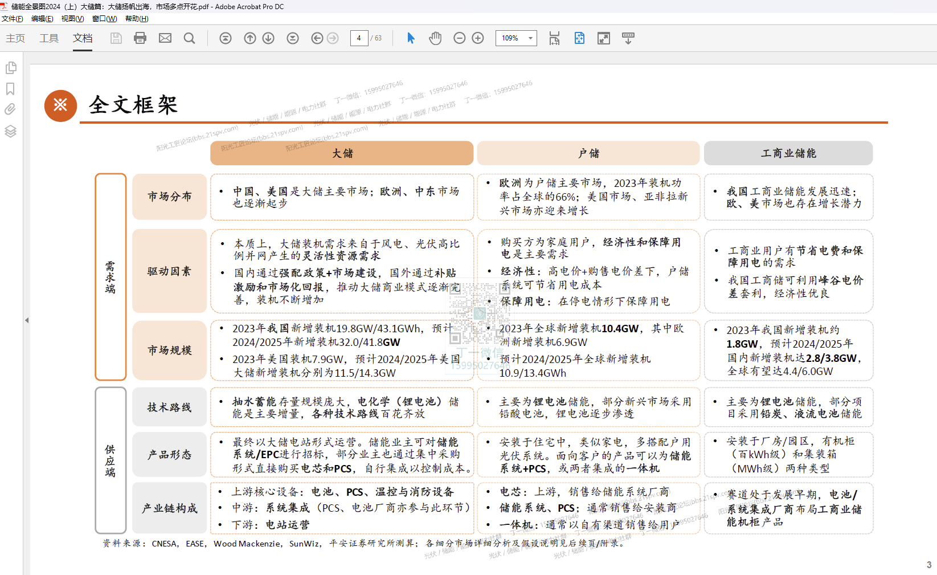Open the 窗口(W) menu

(104, 19)
